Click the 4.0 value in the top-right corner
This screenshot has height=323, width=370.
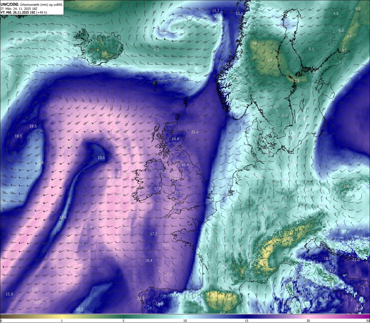(x=358, y=9)
